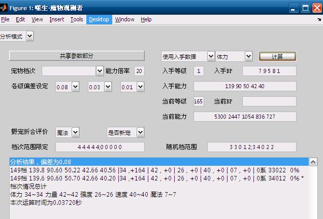Click the dock figure arrow icon

(318, 20)
